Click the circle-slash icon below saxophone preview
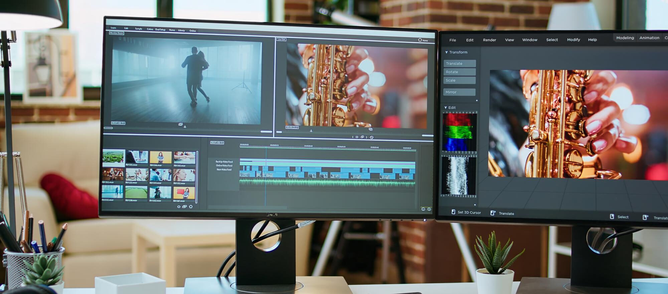 (371, 137)
